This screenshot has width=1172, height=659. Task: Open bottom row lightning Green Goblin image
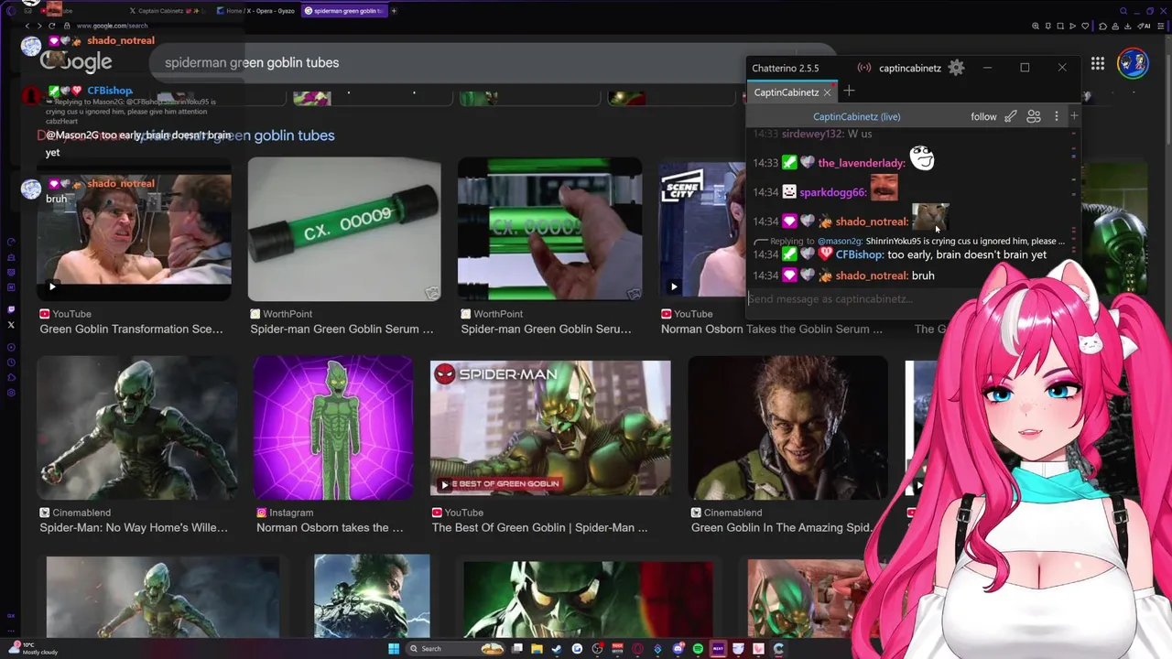tap(372, 596)
